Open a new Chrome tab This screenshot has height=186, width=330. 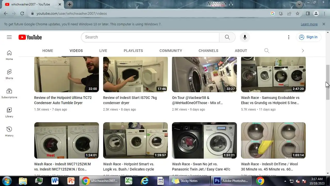(x=70, y=4)
